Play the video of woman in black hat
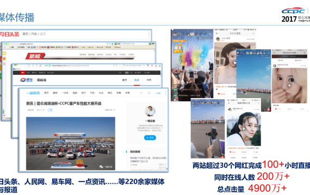Screen dimensions: 310x195 pyautogui.click(x=234, y=63)
